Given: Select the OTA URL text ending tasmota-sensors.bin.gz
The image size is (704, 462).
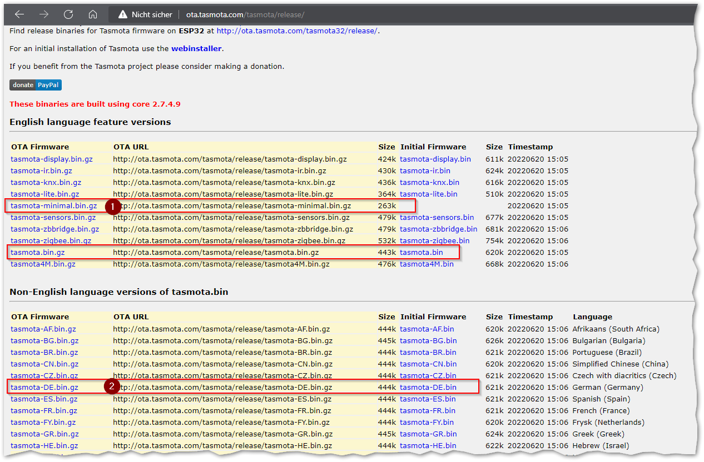Looking at the screenshot, I should 231,218.
